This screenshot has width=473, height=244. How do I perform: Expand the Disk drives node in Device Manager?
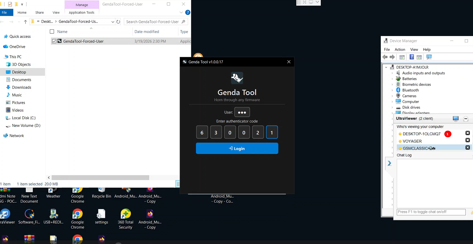click(x=392, y=107)
